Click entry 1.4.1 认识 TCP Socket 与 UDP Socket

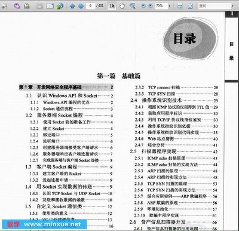tap(71, 193)
